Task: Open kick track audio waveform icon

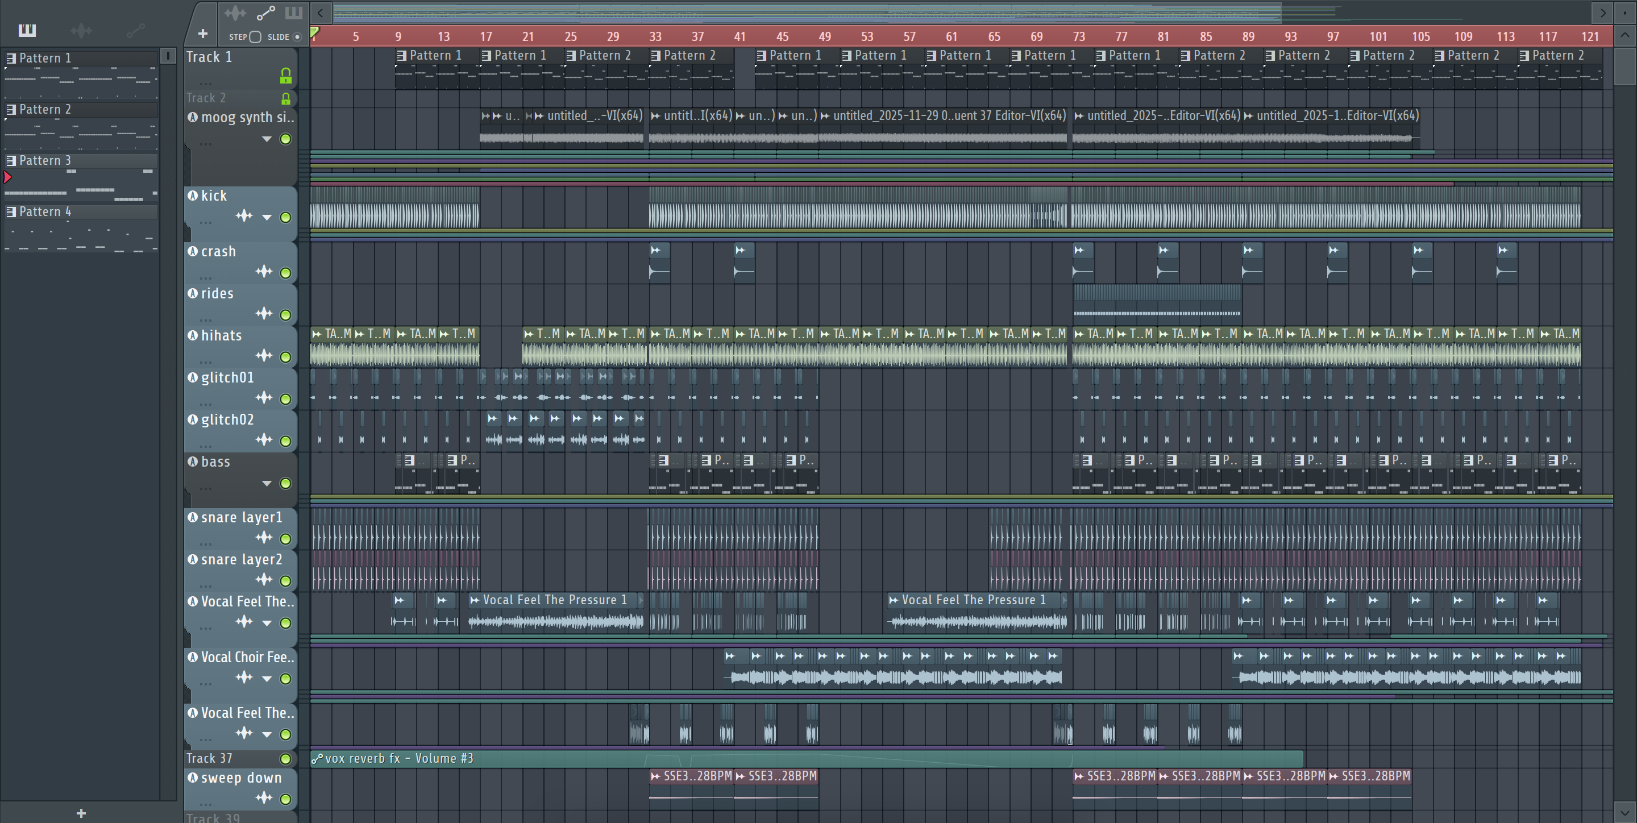Action: click(244, 216)
